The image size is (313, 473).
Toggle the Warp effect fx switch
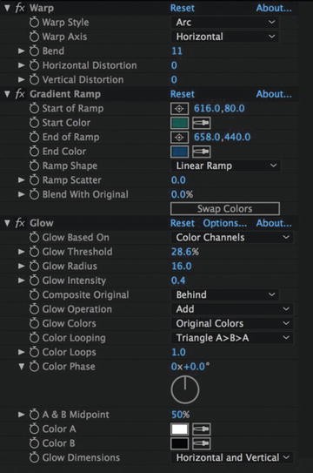(x=20, y=8)
